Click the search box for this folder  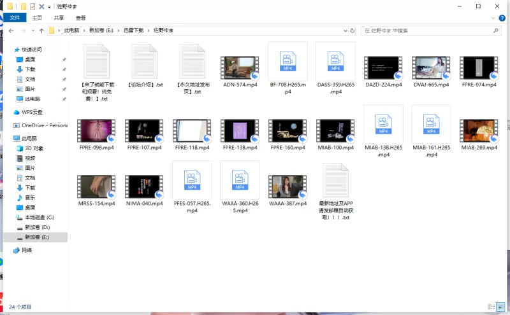(x=428, y=31)
